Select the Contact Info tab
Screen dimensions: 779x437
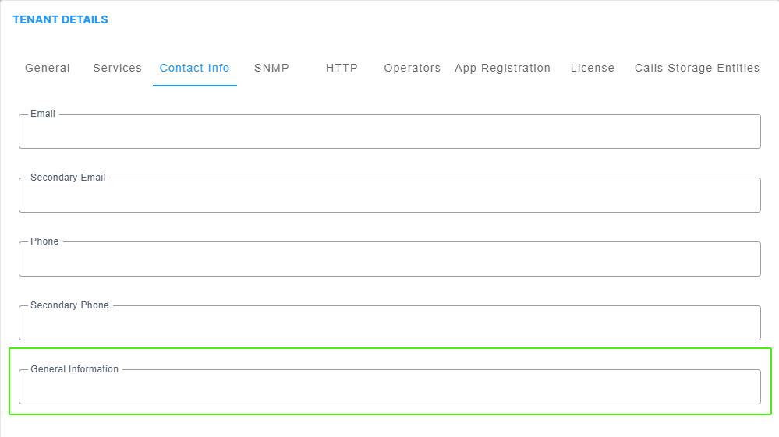194,68
